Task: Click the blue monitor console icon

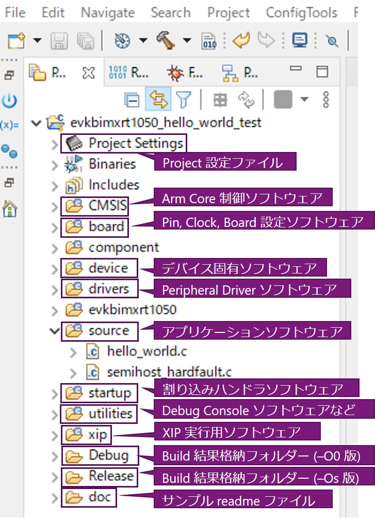Action: 300,40
